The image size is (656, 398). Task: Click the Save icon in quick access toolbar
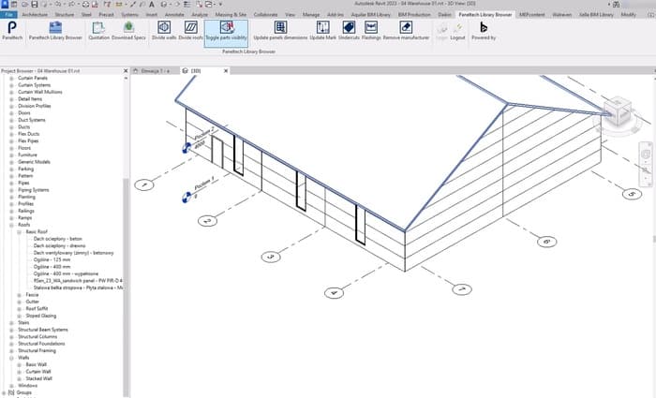pos(35,4)
